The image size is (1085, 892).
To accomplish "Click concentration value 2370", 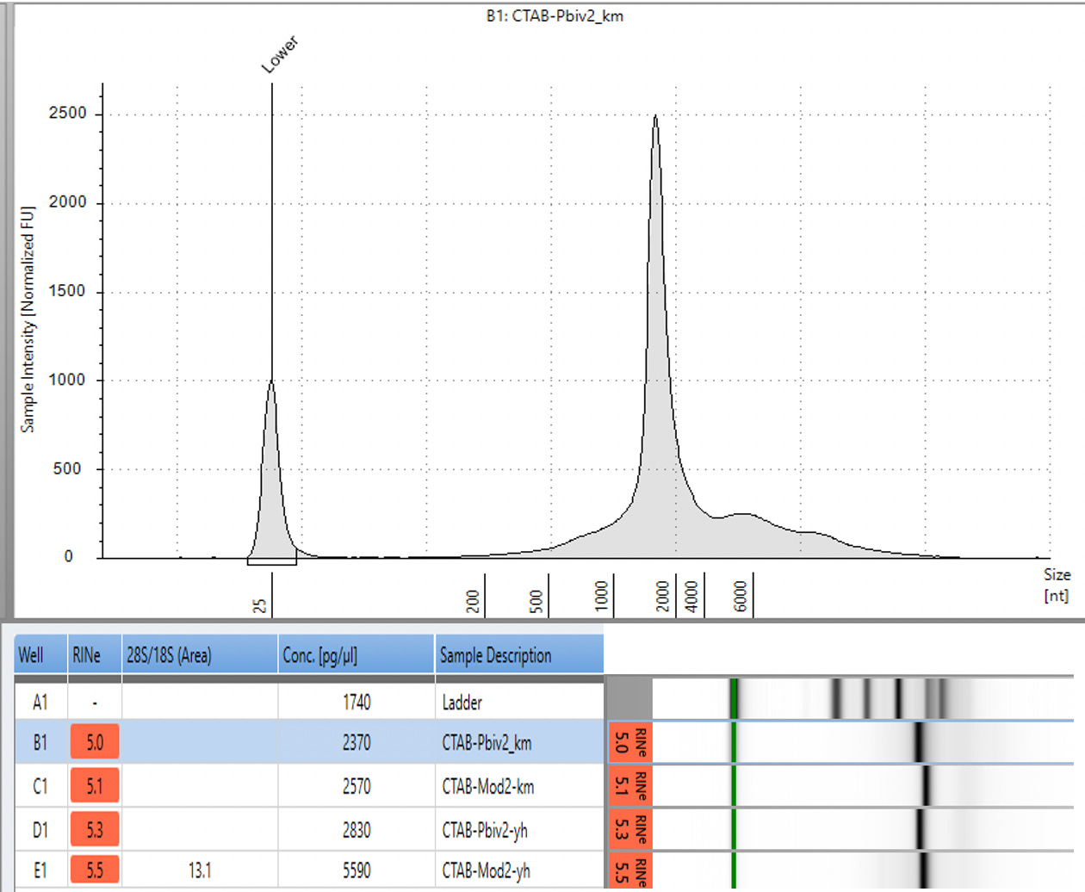I will tap(356, 742).
